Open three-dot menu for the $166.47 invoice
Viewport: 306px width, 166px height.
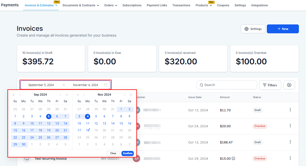[x=290, y=142]
